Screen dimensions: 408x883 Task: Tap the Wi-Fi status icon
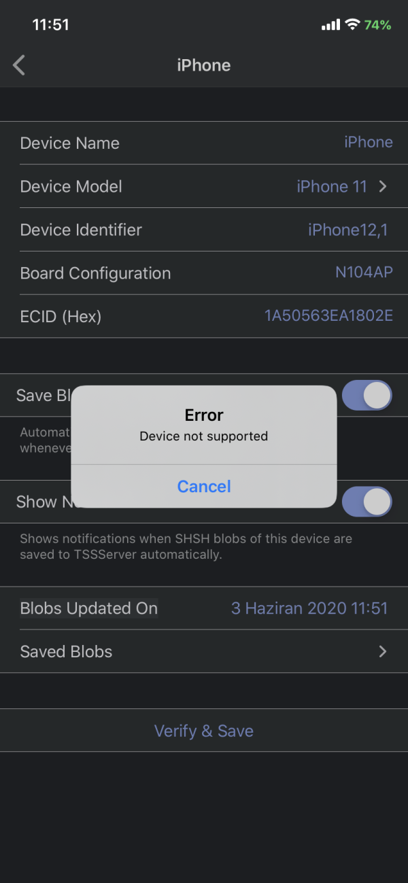(352, 25)
